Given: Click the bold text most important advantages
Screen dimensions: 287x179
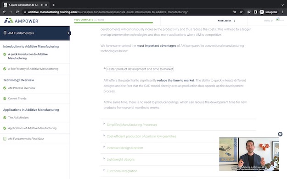Looking at the screenshot, I should pyautogui.click(x=156, y=46).
